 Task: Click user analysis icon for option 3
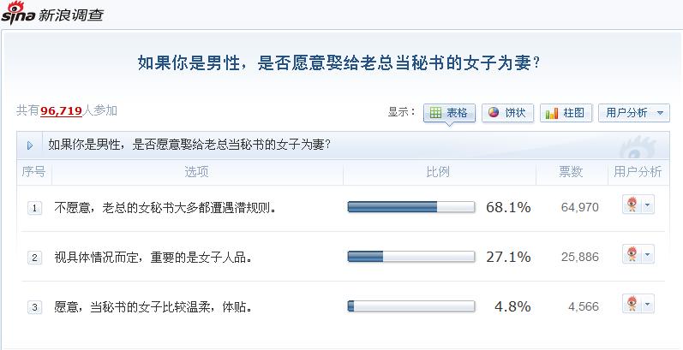tap(631, 305)
